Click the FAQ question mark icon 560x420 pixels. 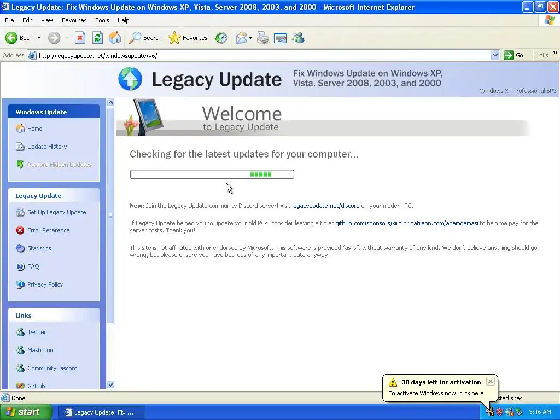point(20,266)
